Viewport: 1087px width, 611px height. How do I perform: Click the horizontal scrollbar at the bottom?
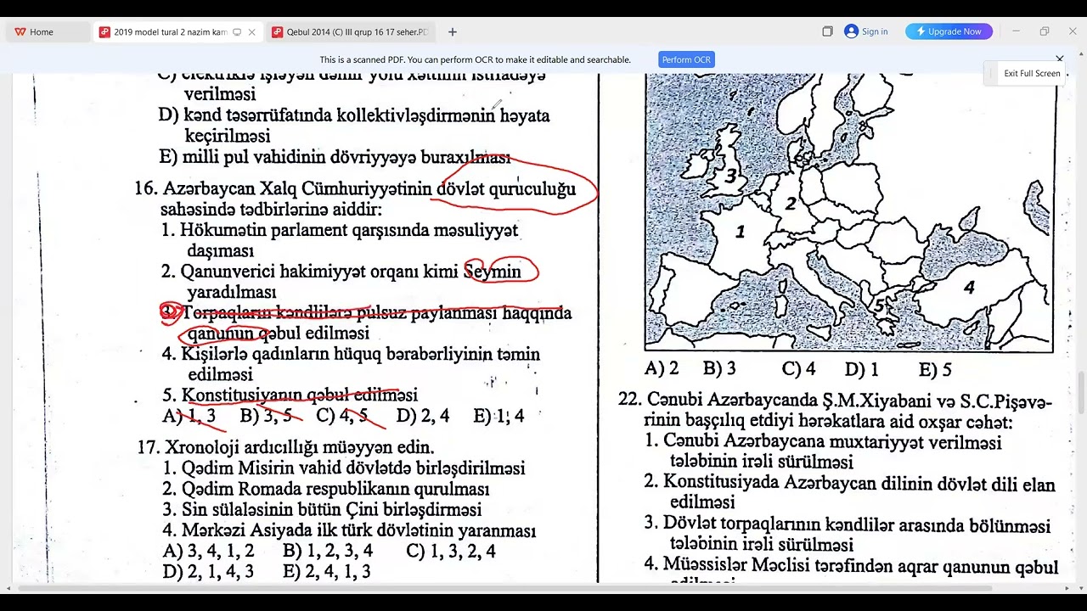505,588
